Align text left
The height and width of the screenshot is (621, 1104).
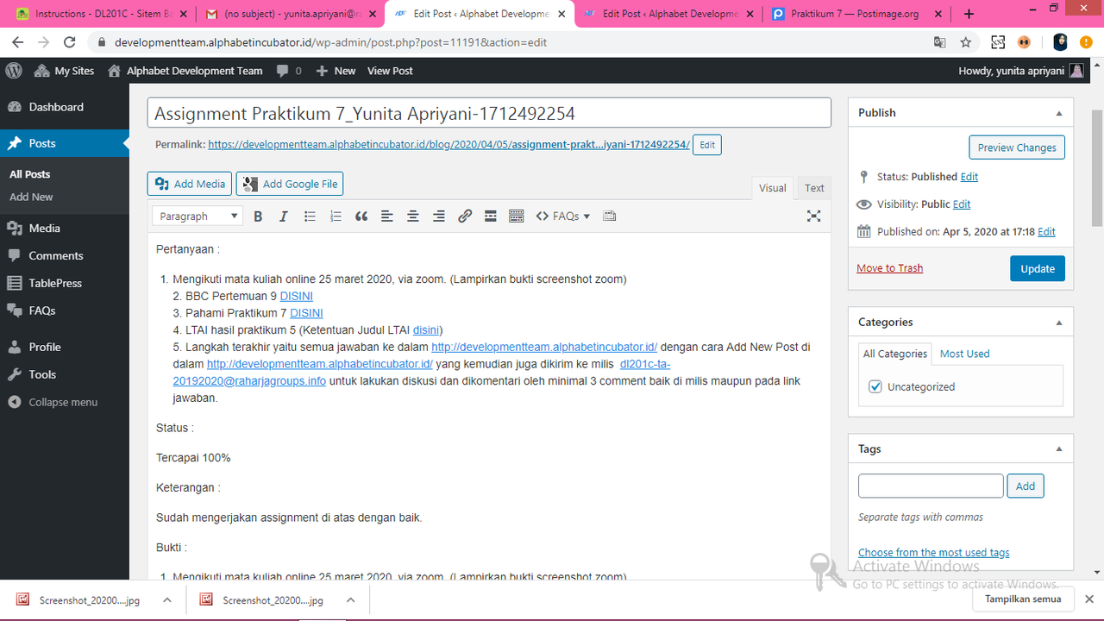click(387, 216)
